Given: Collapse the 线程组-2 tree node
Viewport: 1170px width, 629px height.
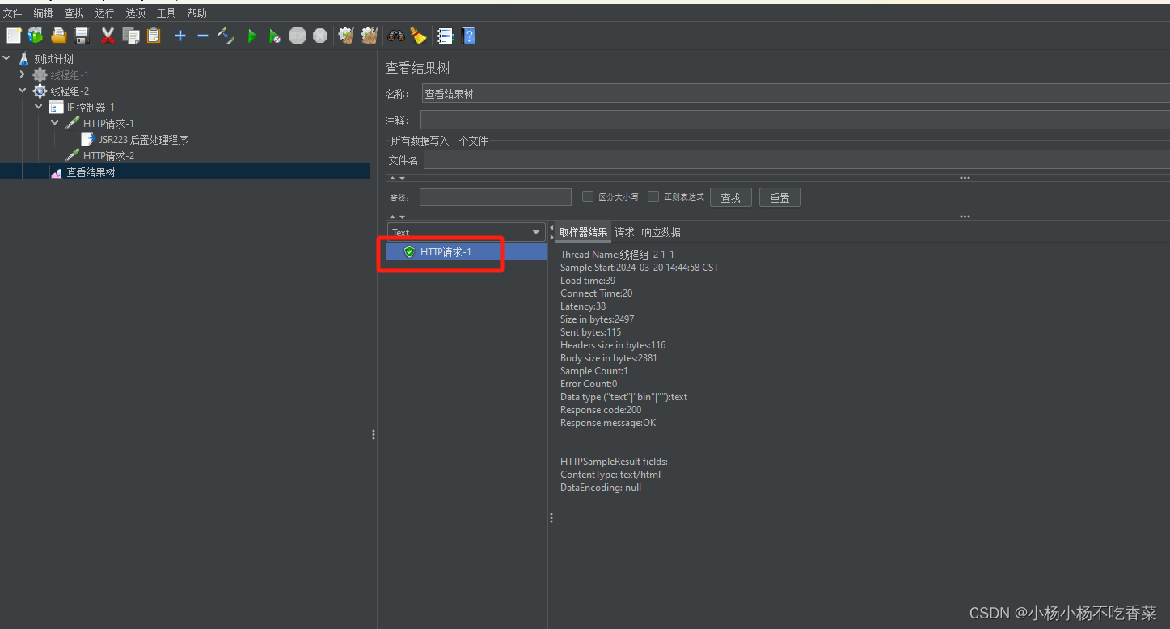Looking at the screenshot, I should (x=23, y=91).
